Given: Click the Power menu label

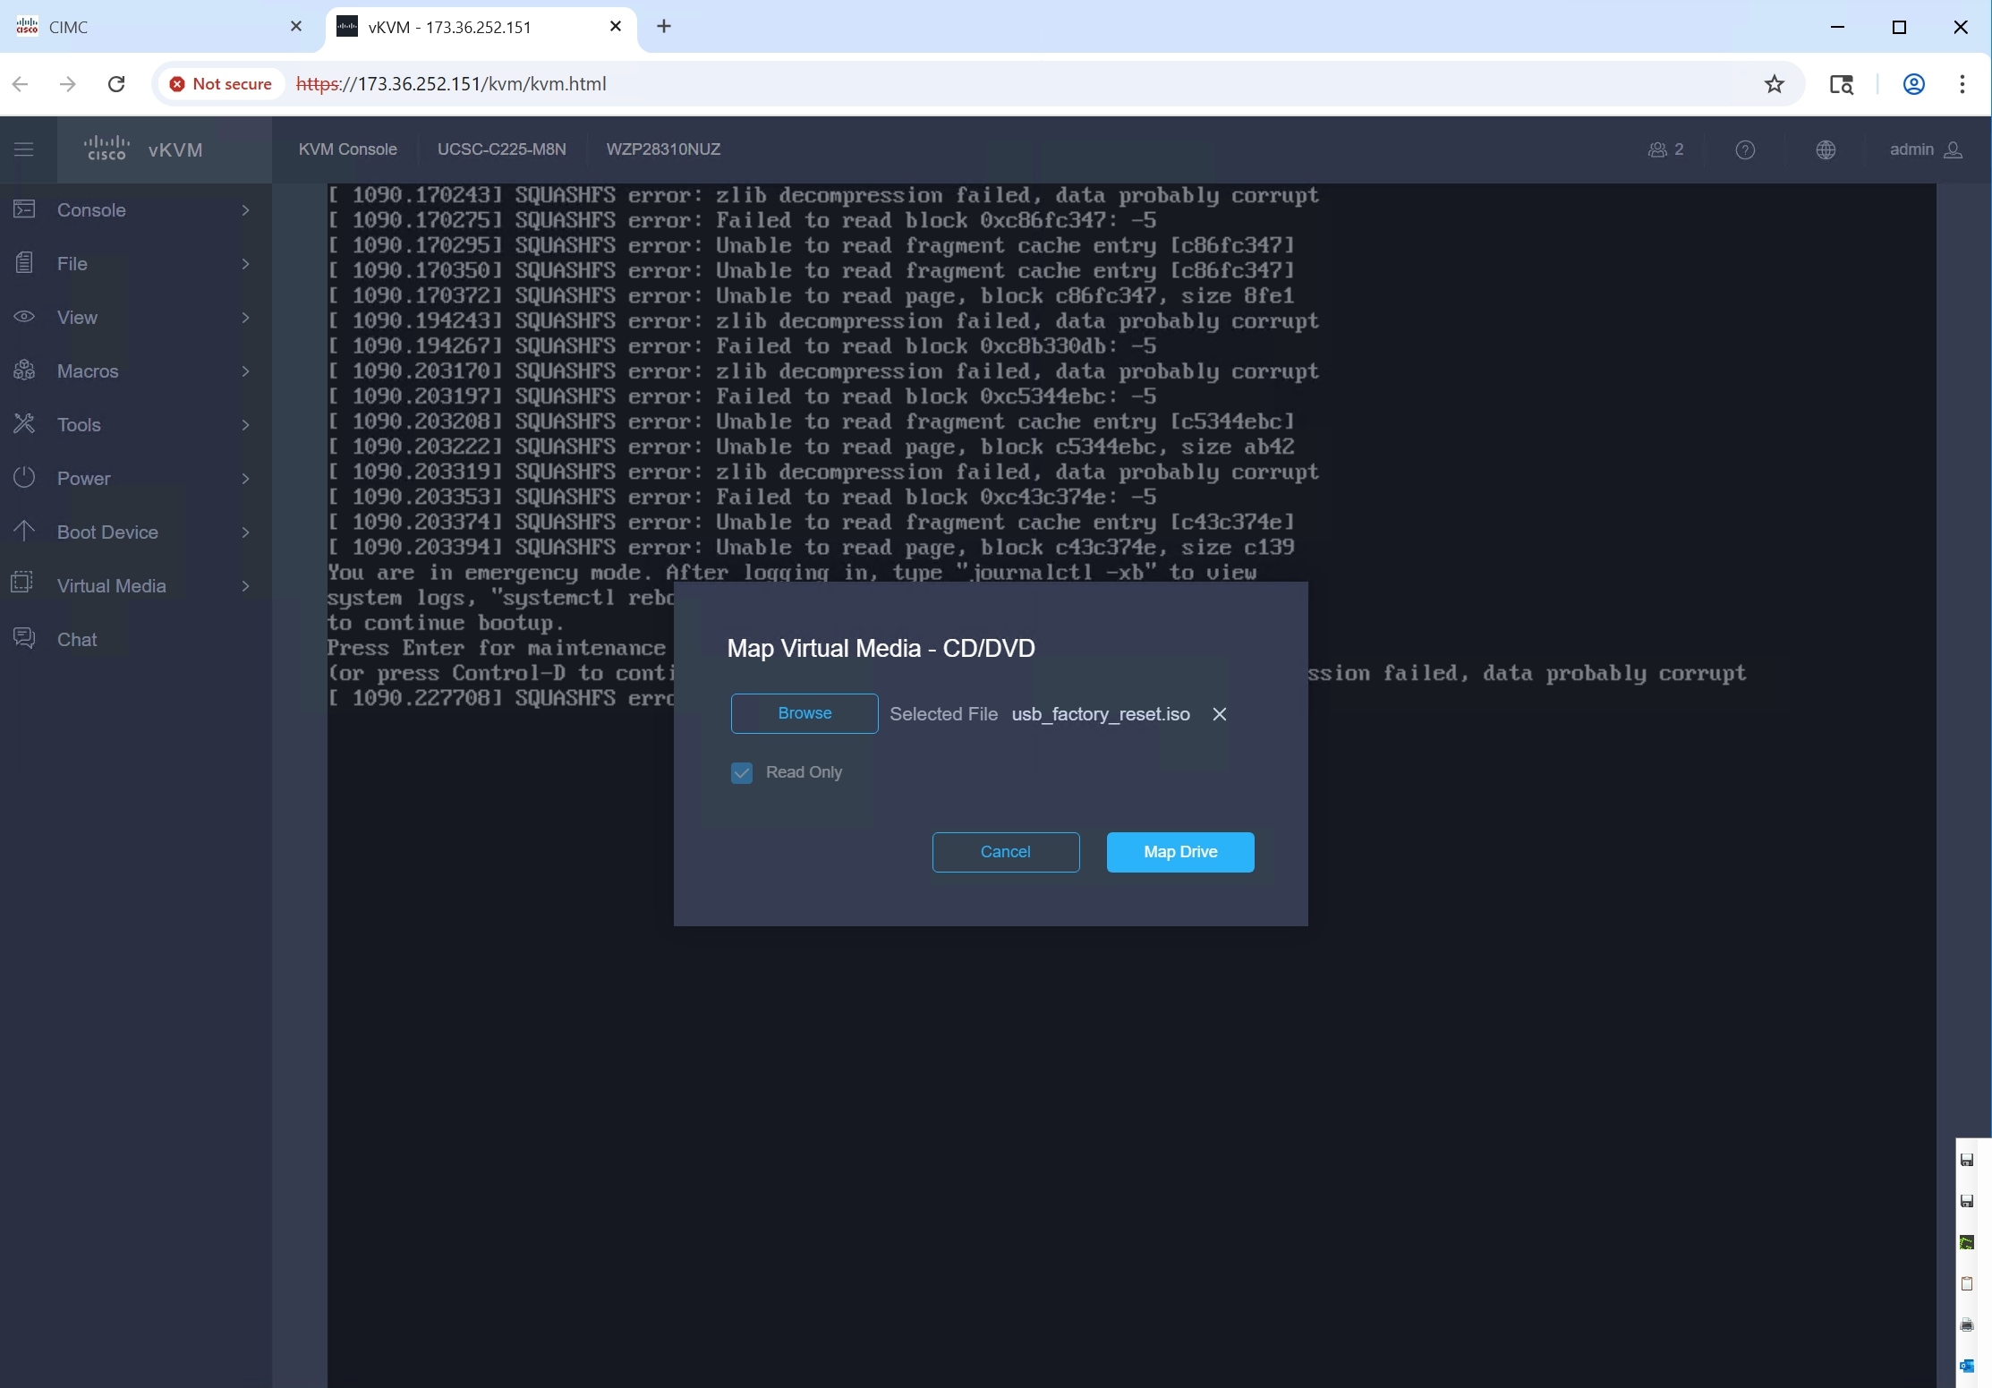Looking at the screenshot, I should (x=84, y=479).
